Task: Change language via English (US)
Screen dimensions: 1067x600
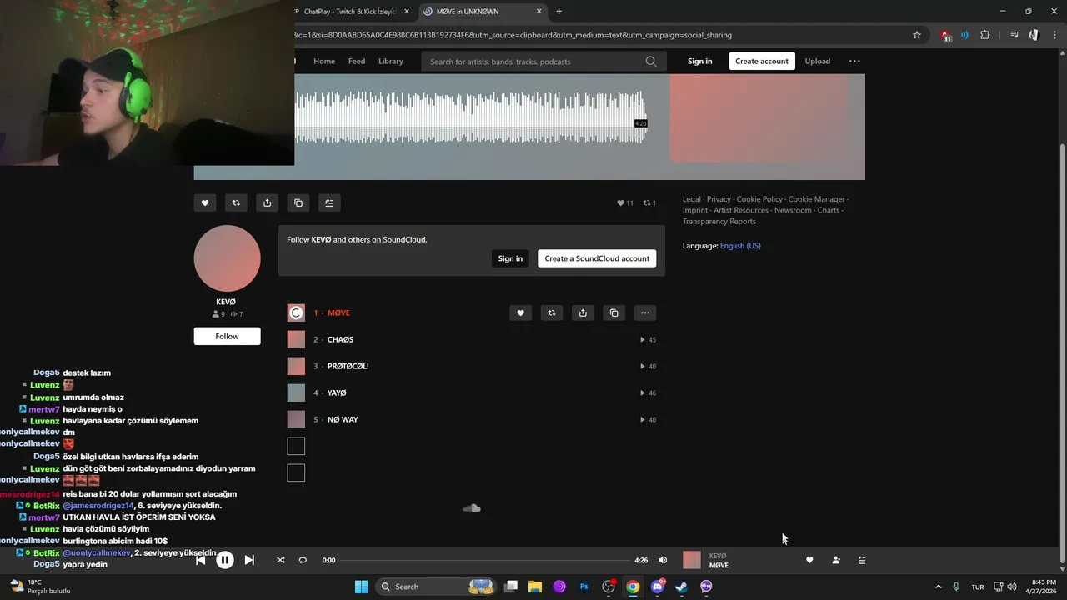Action: tap(740, 246)
